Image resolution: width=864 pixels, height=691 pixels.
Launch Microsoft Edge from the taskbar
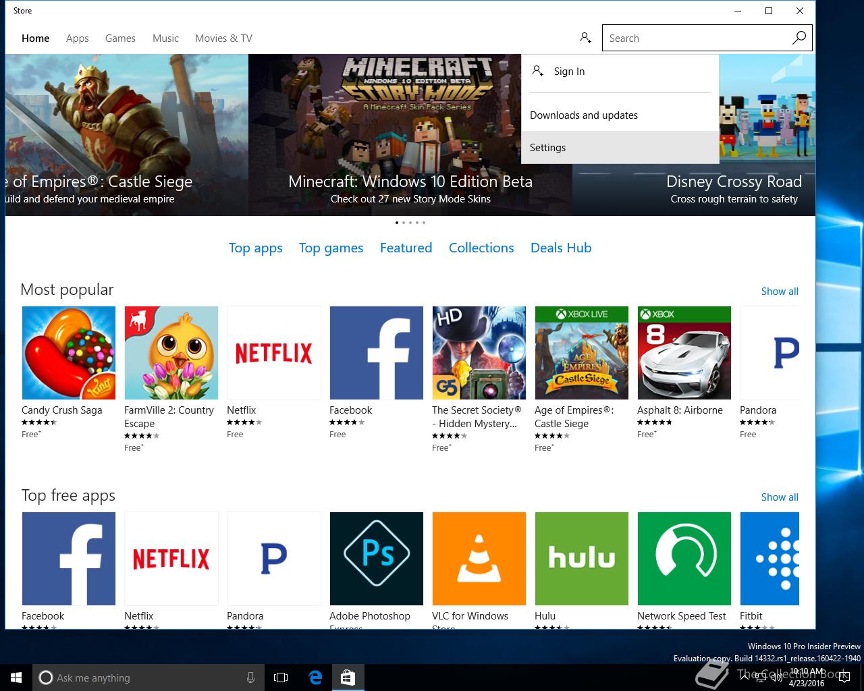[x=315, y=678]
